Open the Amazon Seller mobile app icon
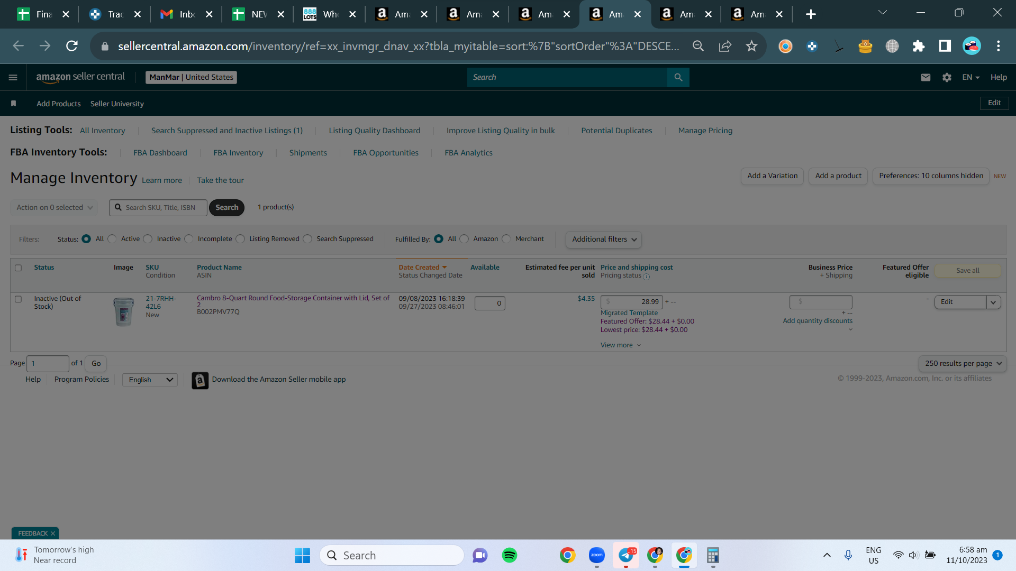 pos(200,380)
